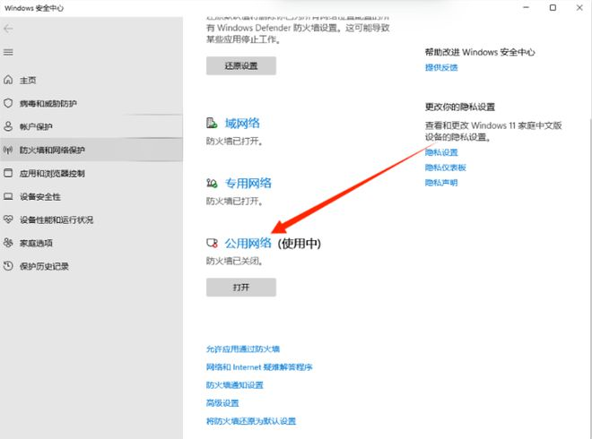Click the public network icon beside 公用网络

point(212,244)
